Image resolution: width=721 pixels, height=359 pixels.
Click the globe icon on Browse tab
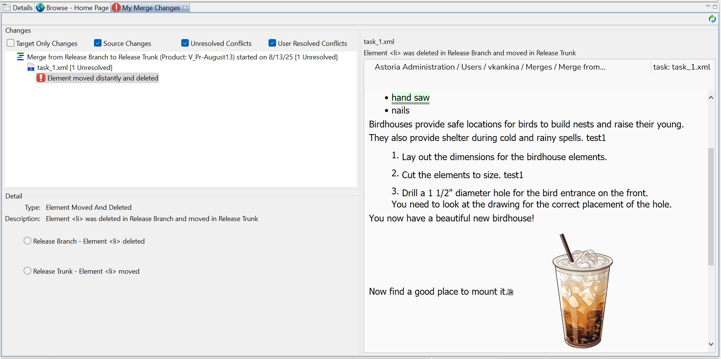(x=40, y=8)
